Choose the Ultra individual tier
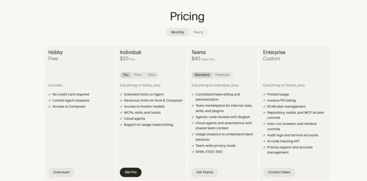This screenshot has height=181, width=367. pyautogui.click(x=151, y=75)
